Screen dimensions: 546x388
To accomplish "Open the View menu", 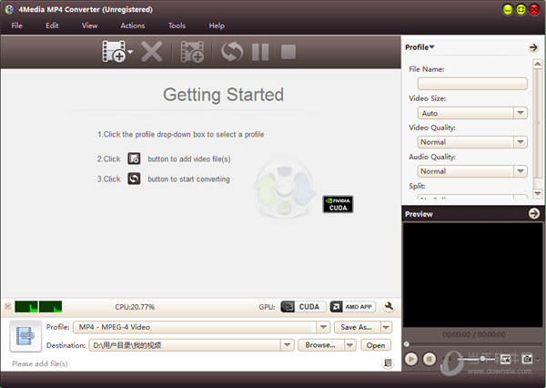I will (89, 26).
